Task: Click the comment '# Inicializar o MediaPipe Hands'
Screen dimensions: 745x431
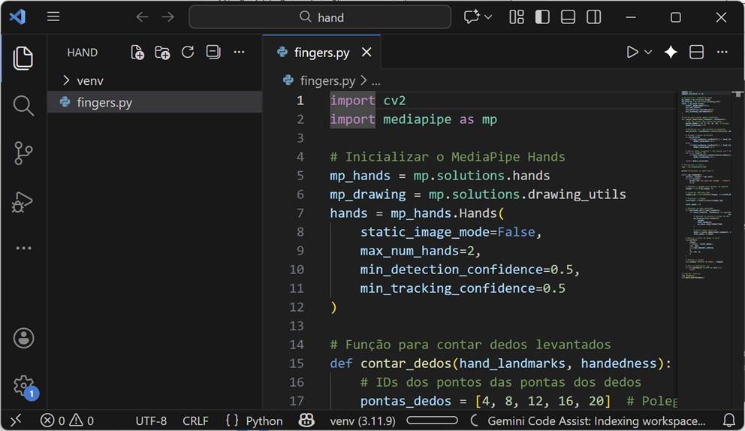Action: [x=448, y=156]
